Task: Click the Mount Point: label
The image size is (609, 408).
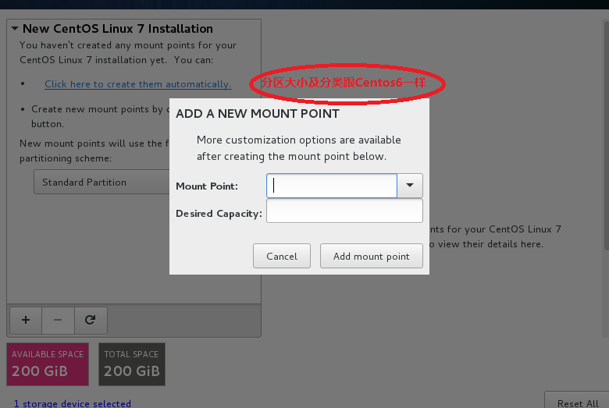Action: pyautogui.click(x=207, y=186)
